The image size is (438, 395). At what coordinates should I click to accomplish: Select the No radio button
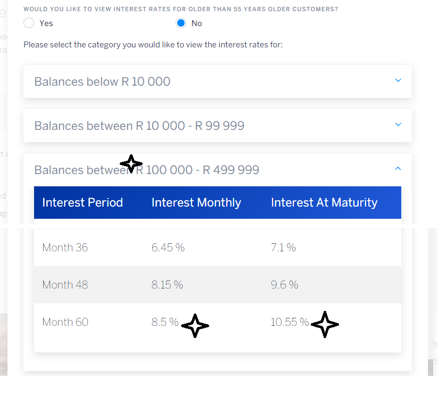tap(181, 23)
